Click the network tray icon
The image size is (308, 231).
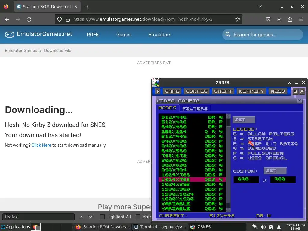pyautogui.click(x=255, y=227)
